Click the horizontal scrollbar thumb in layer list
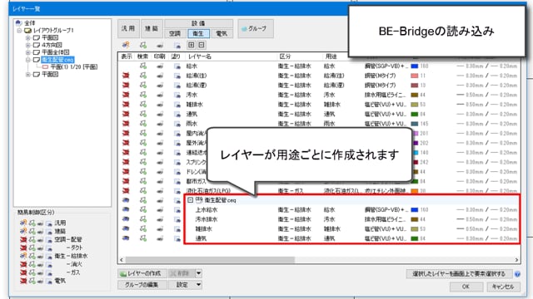This screenshot has width=533, height=299. point(210,260)
